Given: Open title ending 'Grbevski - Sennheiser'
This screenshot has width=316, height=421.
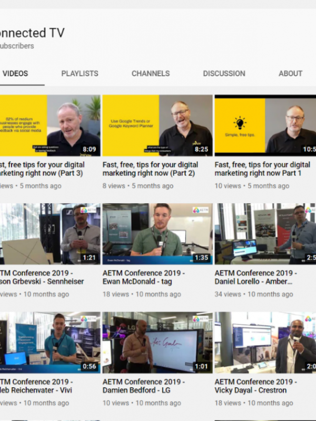Looking at the screenshot, I should (42, 277).
